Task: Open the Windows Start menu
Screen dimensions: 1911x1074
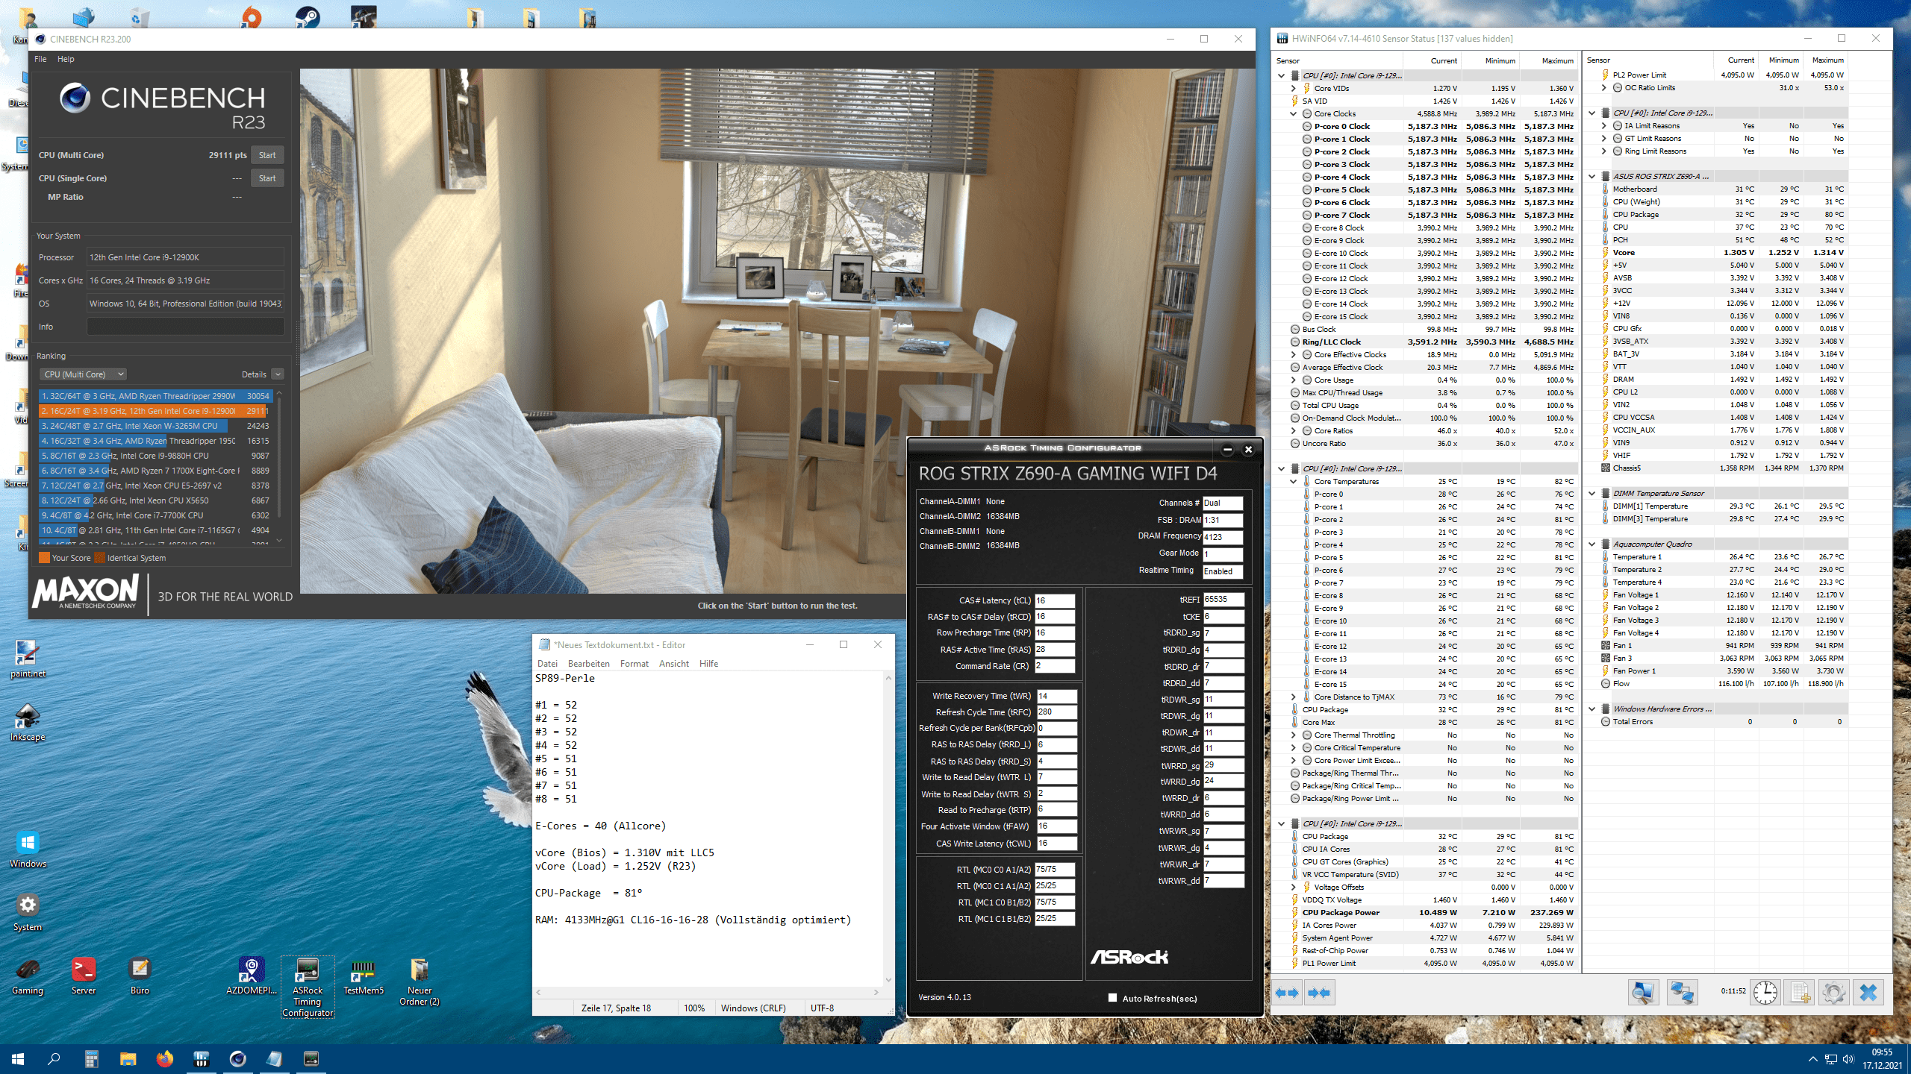Action: click(18, 1058)
